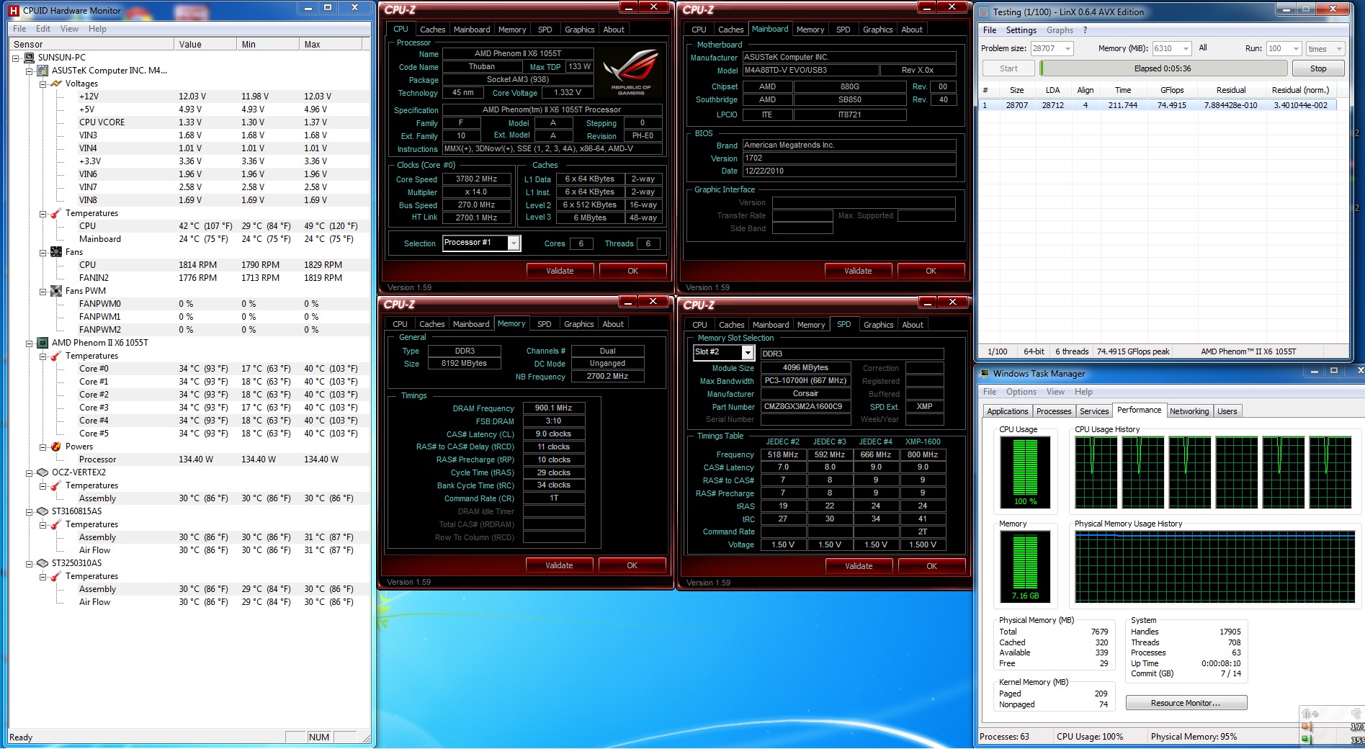The width and height of the screenshot is (1365, 749).
Task: Click the disabled Start button in LinX
Action: point(1008,68)
